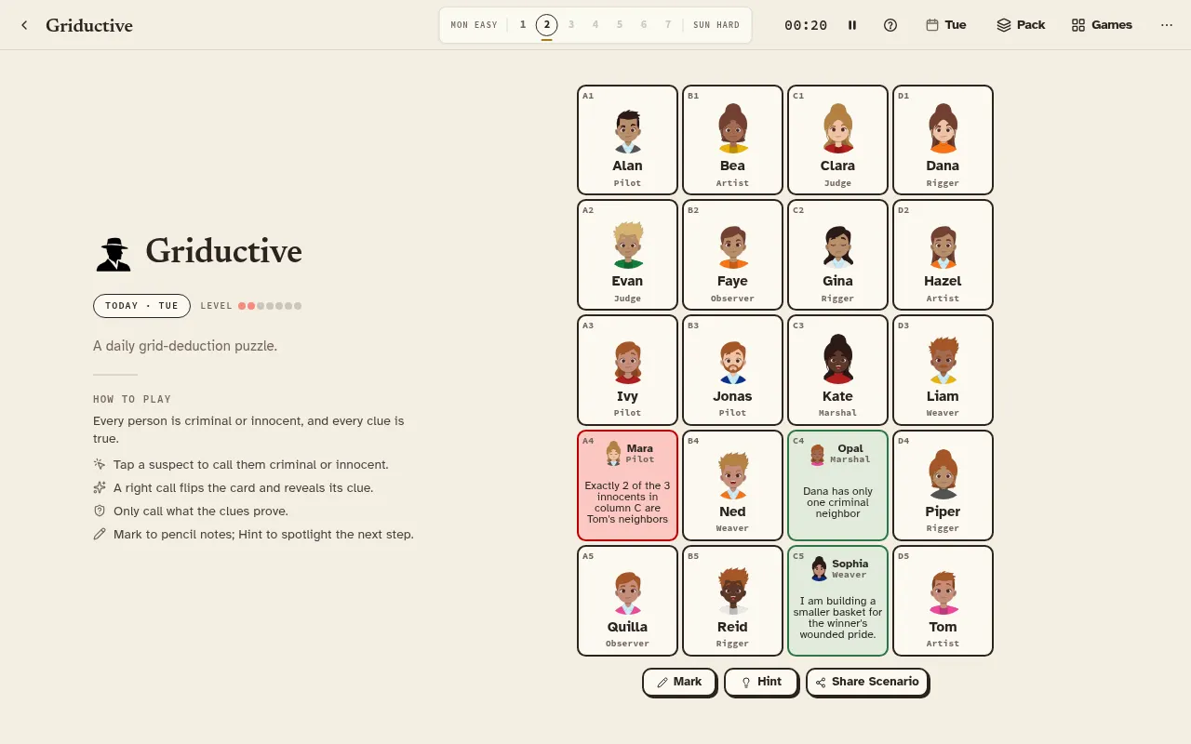Select Dana the Rigger's card
The image size is (1191, 744).
click(943, 139)
